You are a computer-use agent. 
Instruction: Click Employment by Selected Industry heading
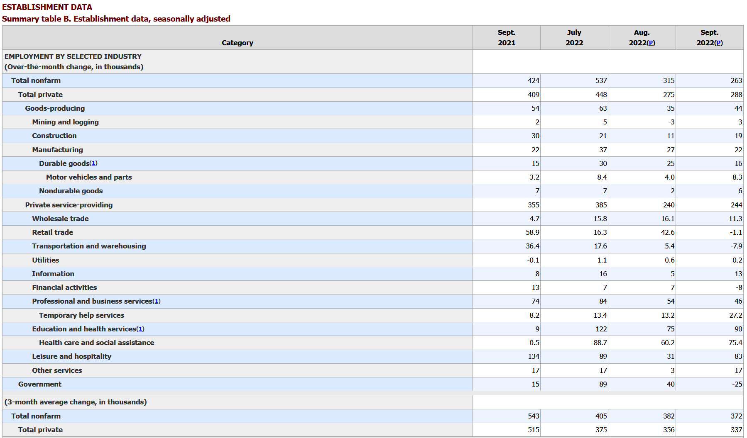tap(73, 56)
